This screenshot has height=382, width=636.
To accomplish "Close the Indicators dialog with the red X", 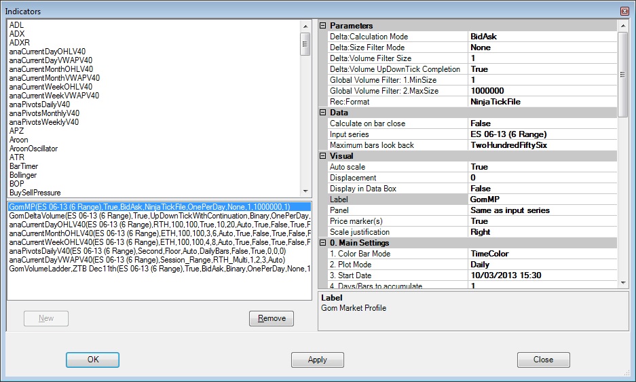I will [624, 12].
